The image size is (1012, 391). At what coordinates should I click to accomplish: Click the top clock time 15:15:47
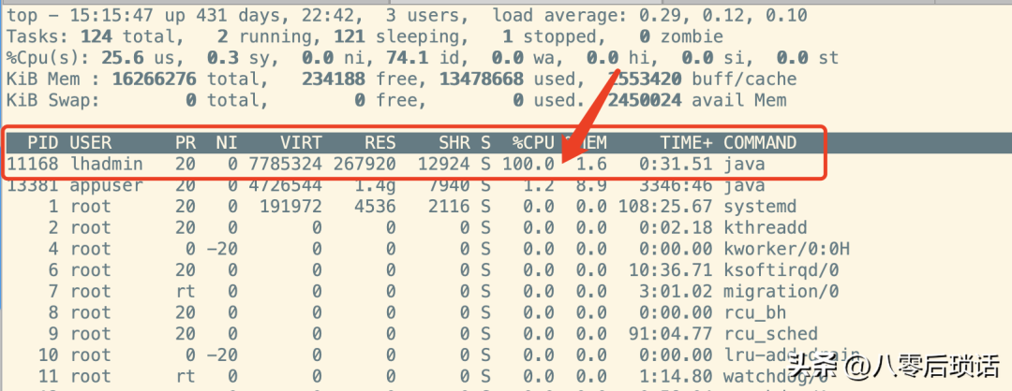point(112,15)
